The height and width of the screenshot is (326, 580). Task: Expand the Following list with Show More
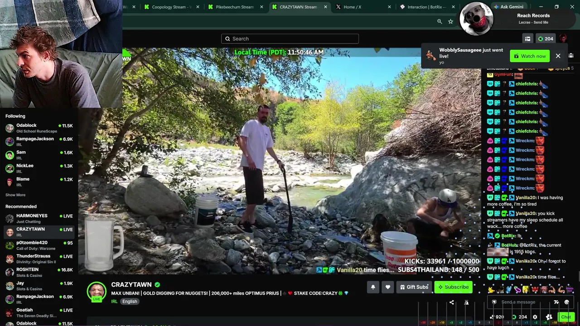click(15, 195)
